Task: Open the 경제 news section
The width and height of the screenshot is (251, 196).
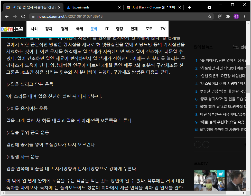Action: click(x=64, y=29)
